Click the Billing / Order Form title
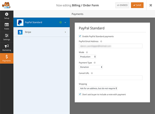 tap(85, 5)
